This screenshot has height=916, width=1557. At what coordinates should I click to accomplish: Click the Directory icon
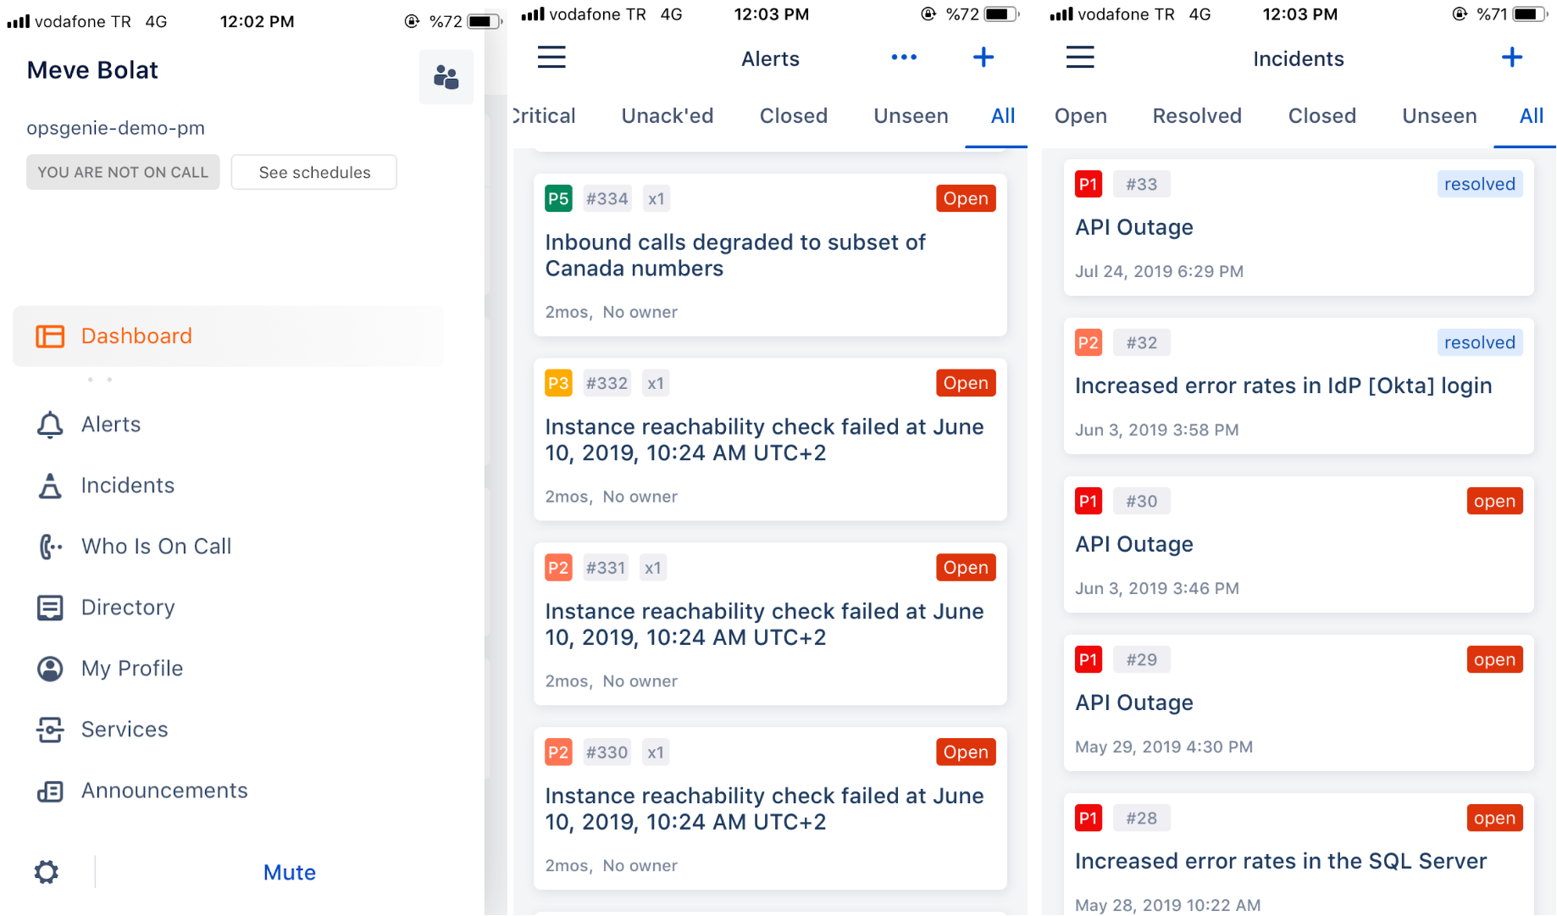coord(50,608)
